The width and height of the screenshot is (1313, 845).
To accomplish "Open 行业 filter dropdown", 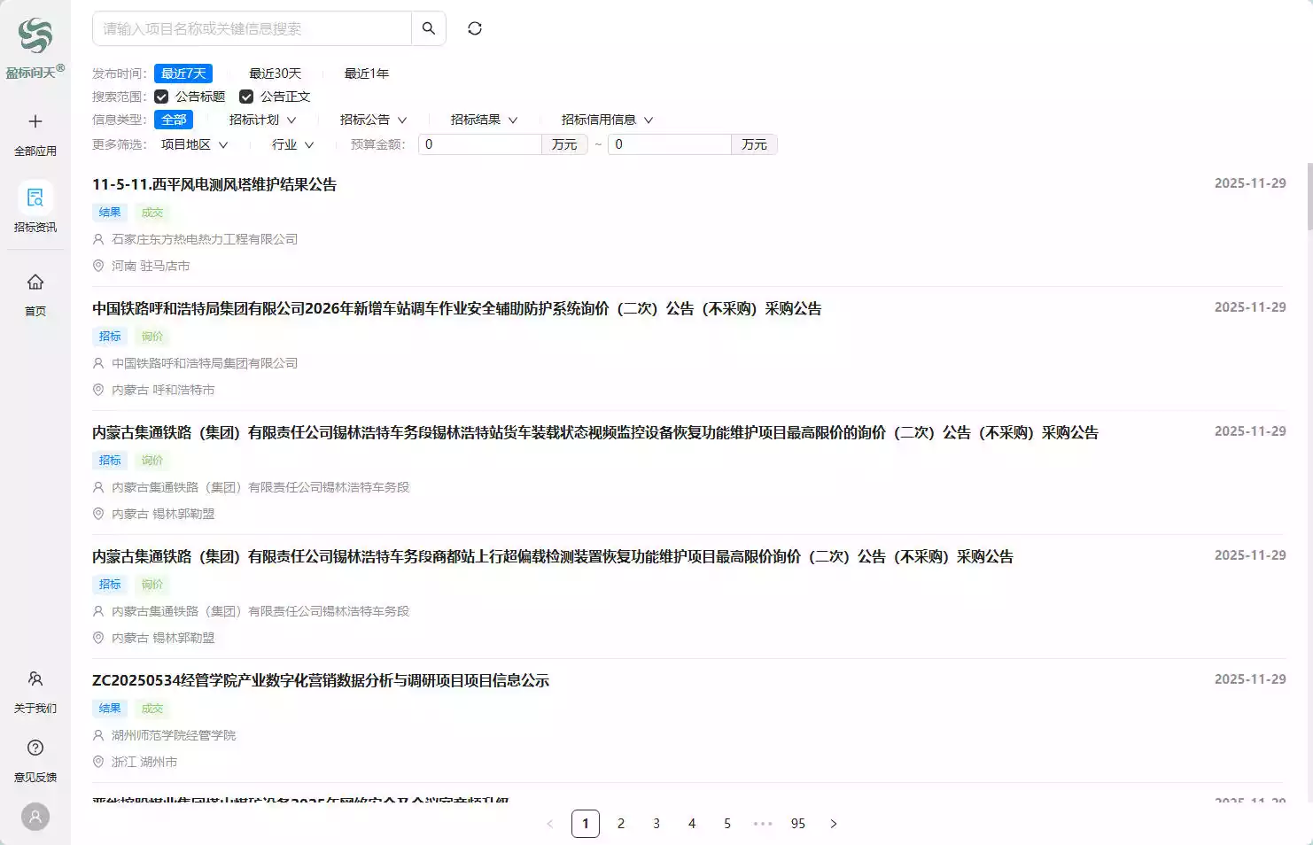I will (x=292, y=144).
